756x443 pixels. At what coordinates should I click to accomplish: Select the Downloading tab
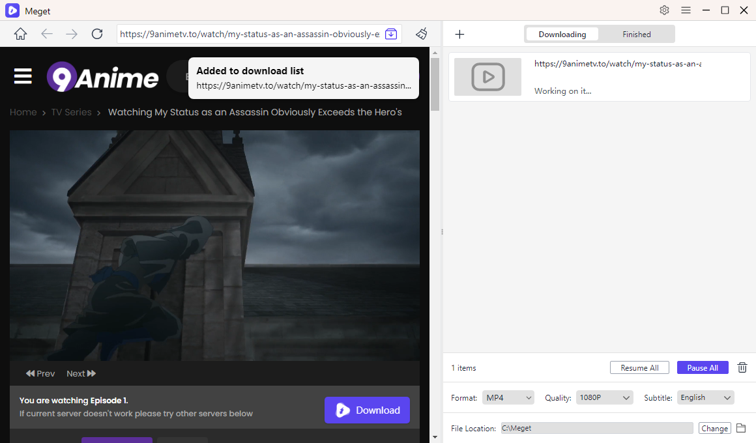(562, 35)
